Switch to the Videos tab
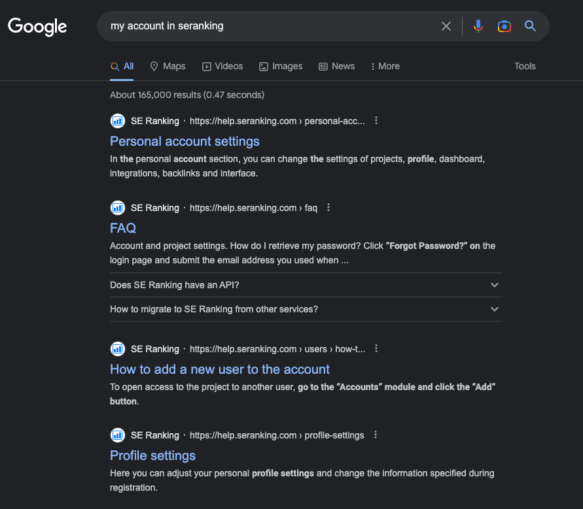This screenshot has height=509, width=583. (x=222, y=67)
